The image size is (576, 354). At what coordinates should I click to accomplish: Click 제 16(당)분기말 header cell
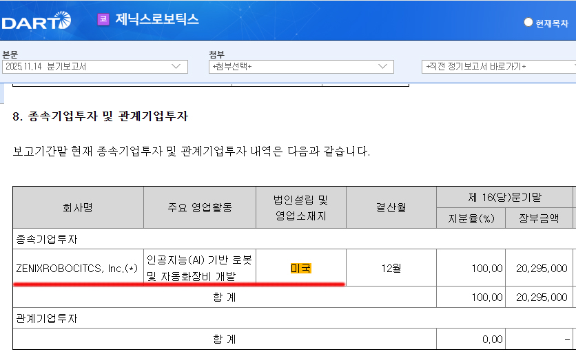[x=505, y=197]
